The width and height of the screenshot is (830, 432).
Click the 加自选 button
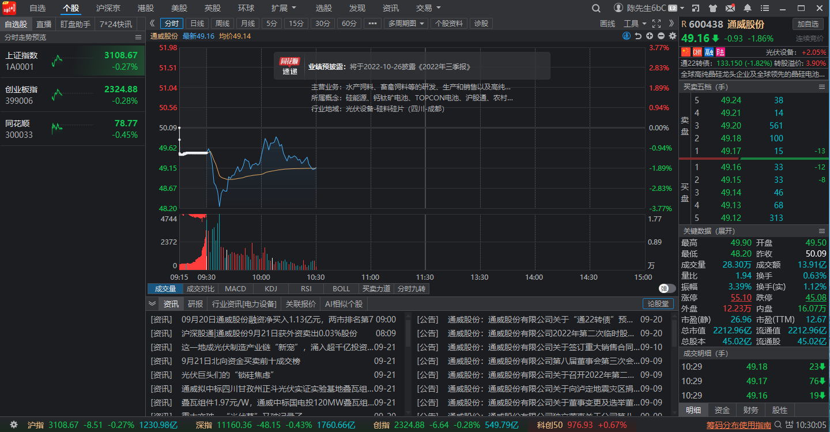click(808, 24)
